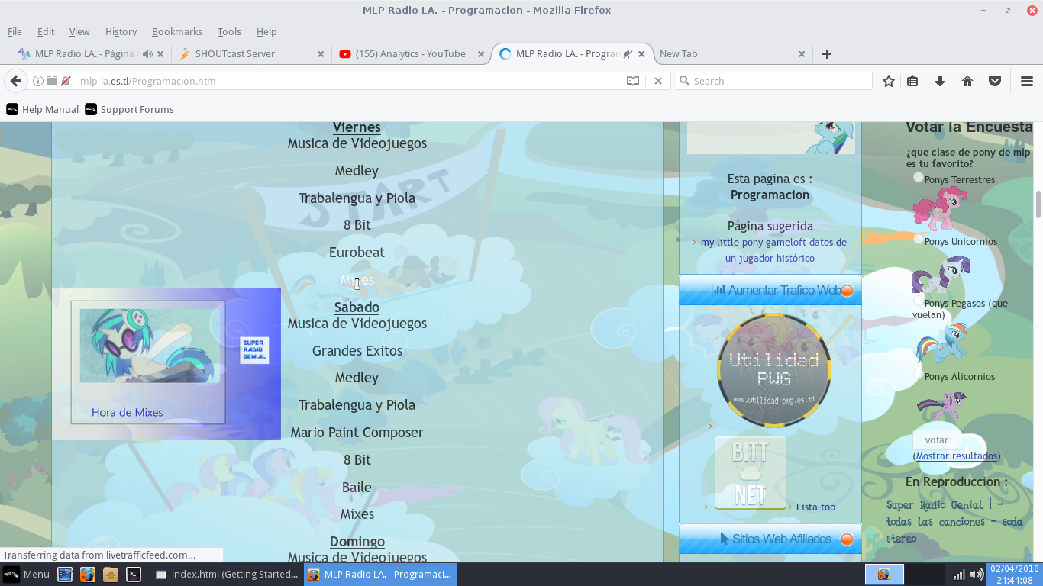1043x586 pixels.
Task: Launch Firefox from the taskbar launcher
Action: pos(88,575)
